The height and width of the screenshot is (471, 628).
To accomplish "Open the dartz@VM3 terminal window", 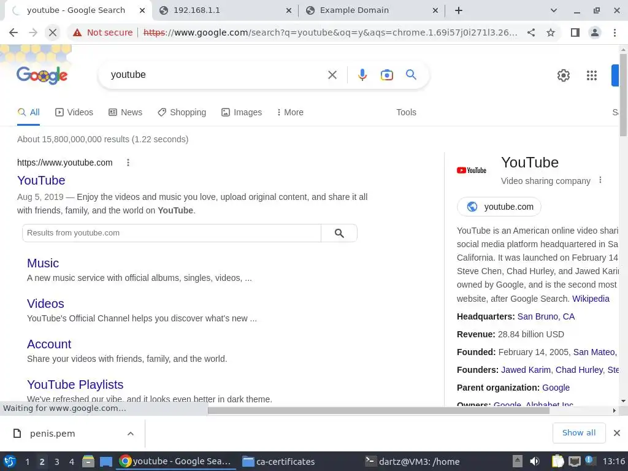I will click(x=413, y=461).
